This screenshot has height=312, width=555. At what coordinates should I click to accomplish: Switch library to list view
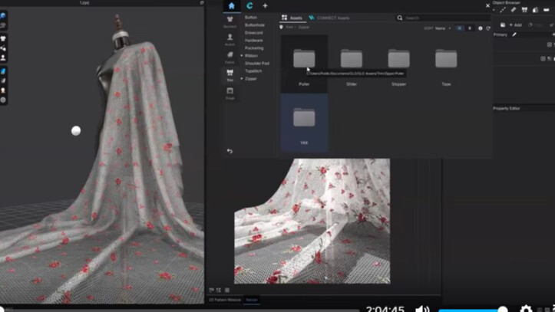[x=470, y=28]
